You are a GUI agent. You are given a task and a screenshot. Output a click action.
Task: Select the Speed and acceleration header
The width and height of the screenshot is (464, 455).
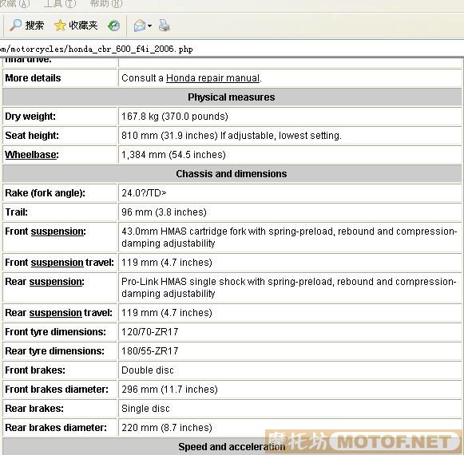pos(232,447)
